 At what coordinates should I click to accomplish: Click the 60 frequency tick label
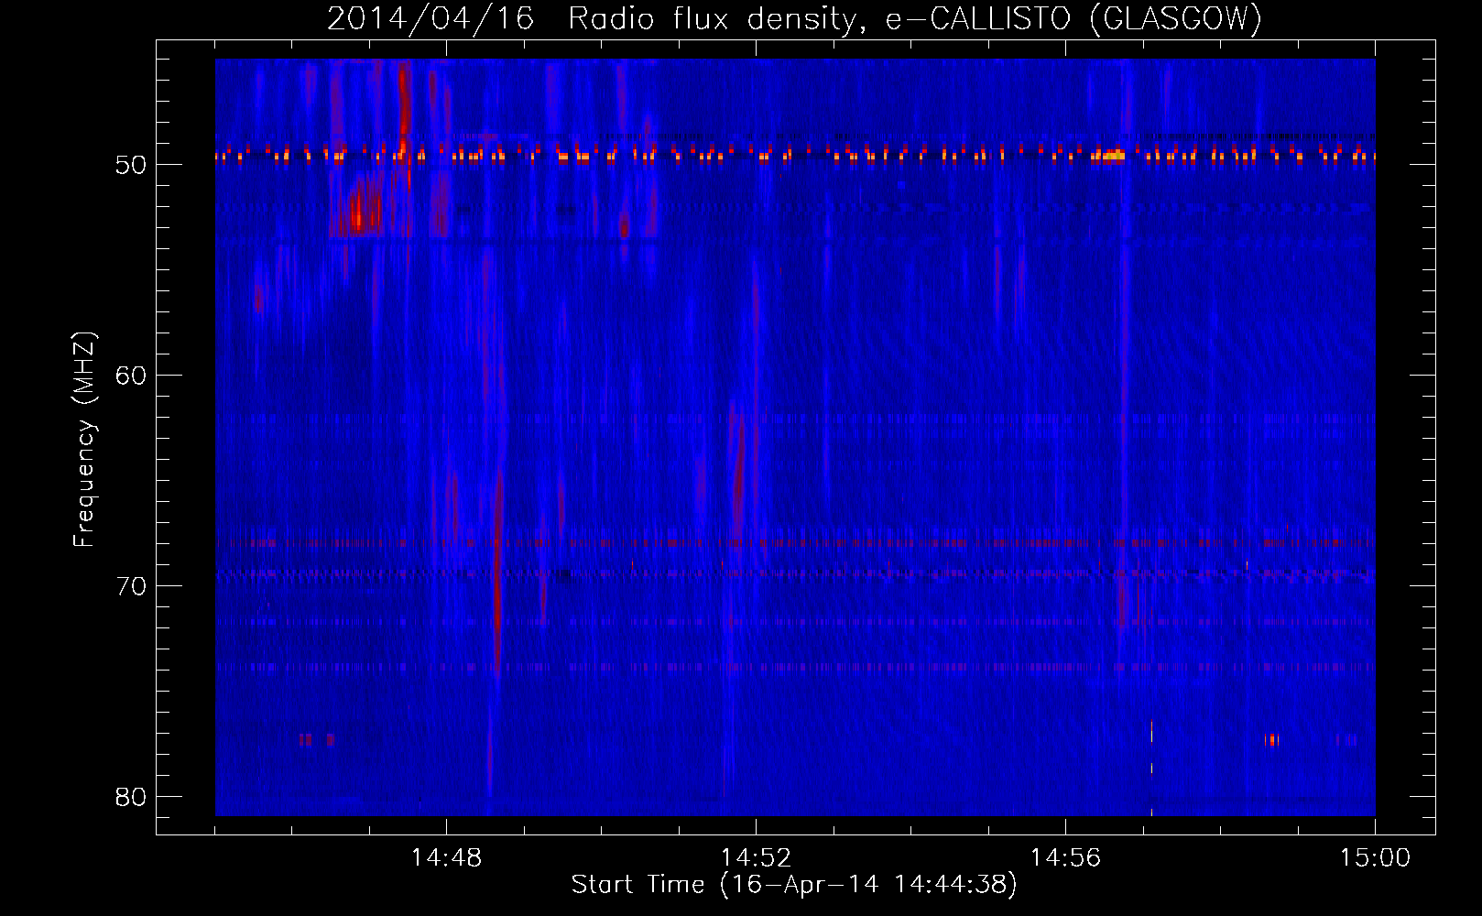[132, 376]
